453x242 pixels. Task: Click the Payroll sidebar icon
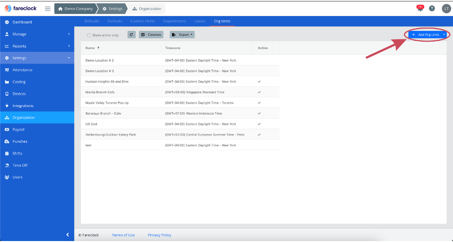point(7,130)
